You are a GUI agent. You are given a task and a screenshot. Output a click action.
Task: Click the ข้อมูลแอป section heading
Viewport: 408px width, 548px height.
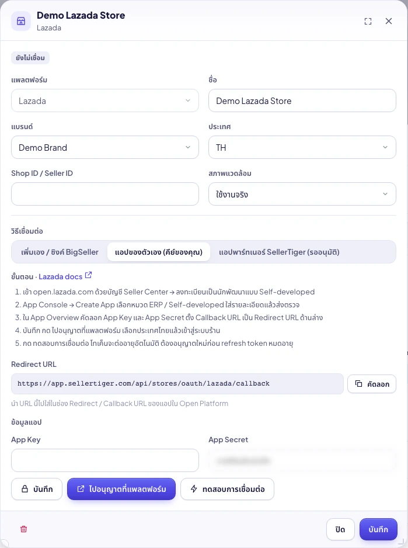(26, 422)
